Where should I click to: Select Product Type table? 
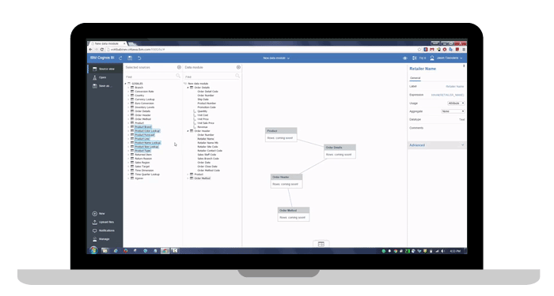(x=142, y=151)
